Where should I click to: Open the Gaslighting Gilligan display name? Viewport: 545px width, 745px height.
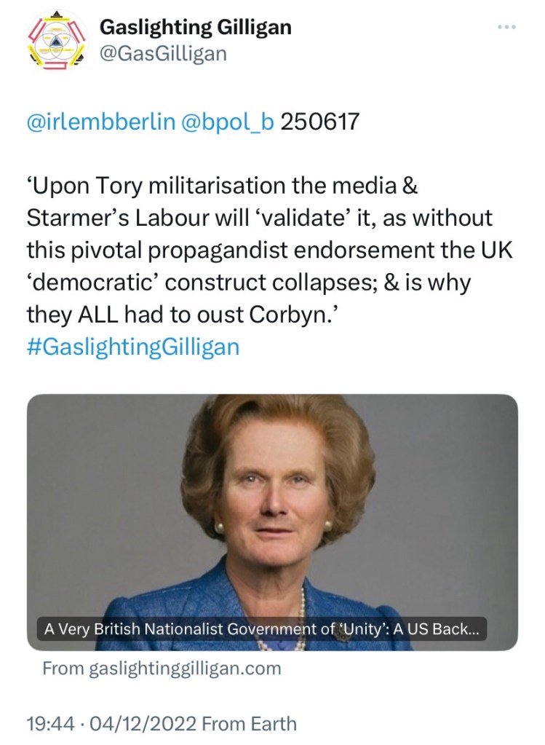click(195, 28)
